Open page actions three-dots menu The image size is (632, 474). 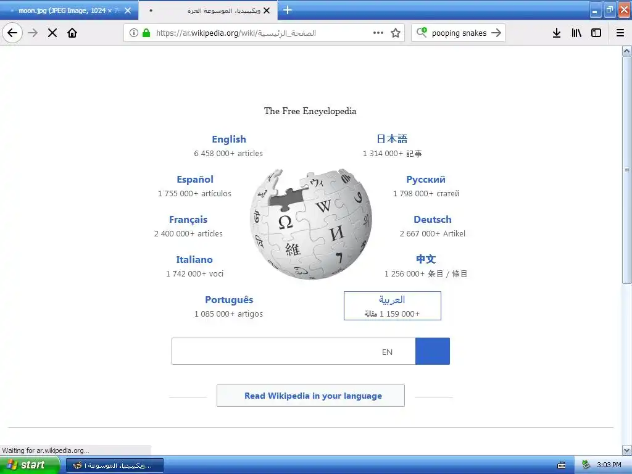[378, 33]
